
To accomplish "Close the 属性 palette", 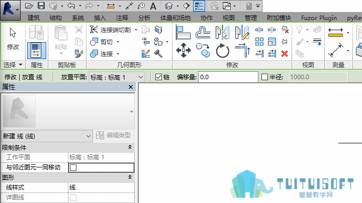I will tap(131, 87).
